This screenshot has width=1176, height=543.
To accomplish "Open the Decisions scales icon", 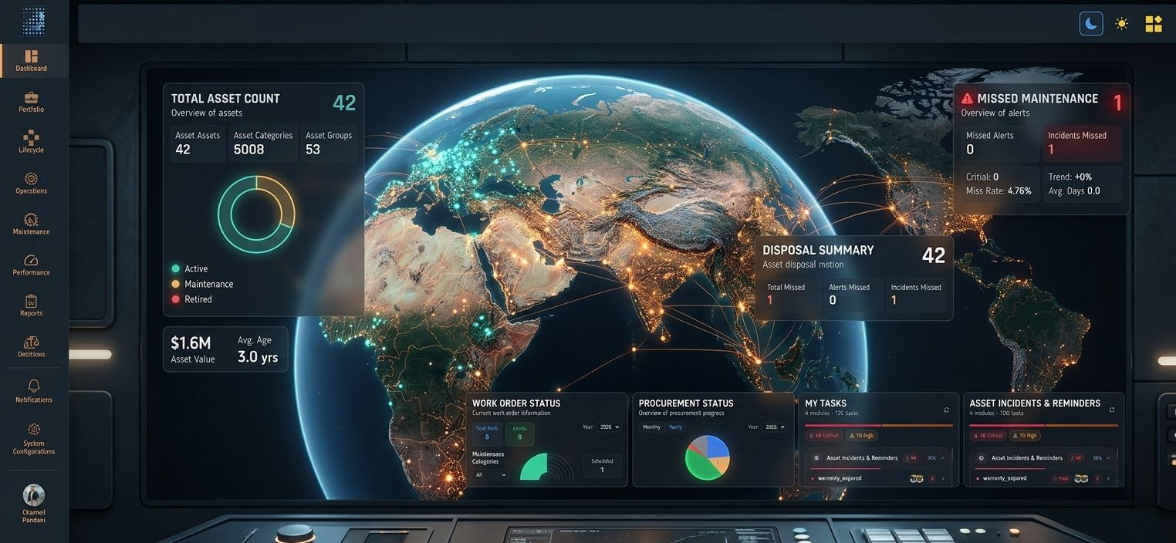I will (x=31, y=342).
